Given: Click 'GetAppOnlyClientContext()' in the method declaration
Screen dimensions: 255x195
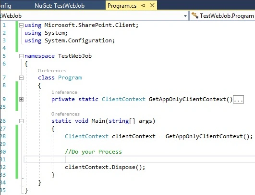Looking at the screenshot, I should coord(191,99).
